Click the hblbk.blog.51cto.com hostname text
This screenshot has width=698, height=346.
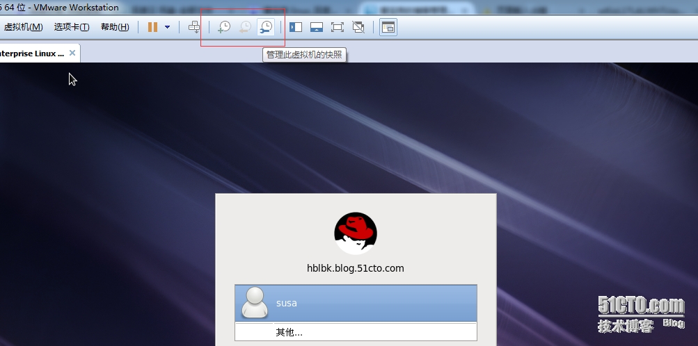[355, 267]
